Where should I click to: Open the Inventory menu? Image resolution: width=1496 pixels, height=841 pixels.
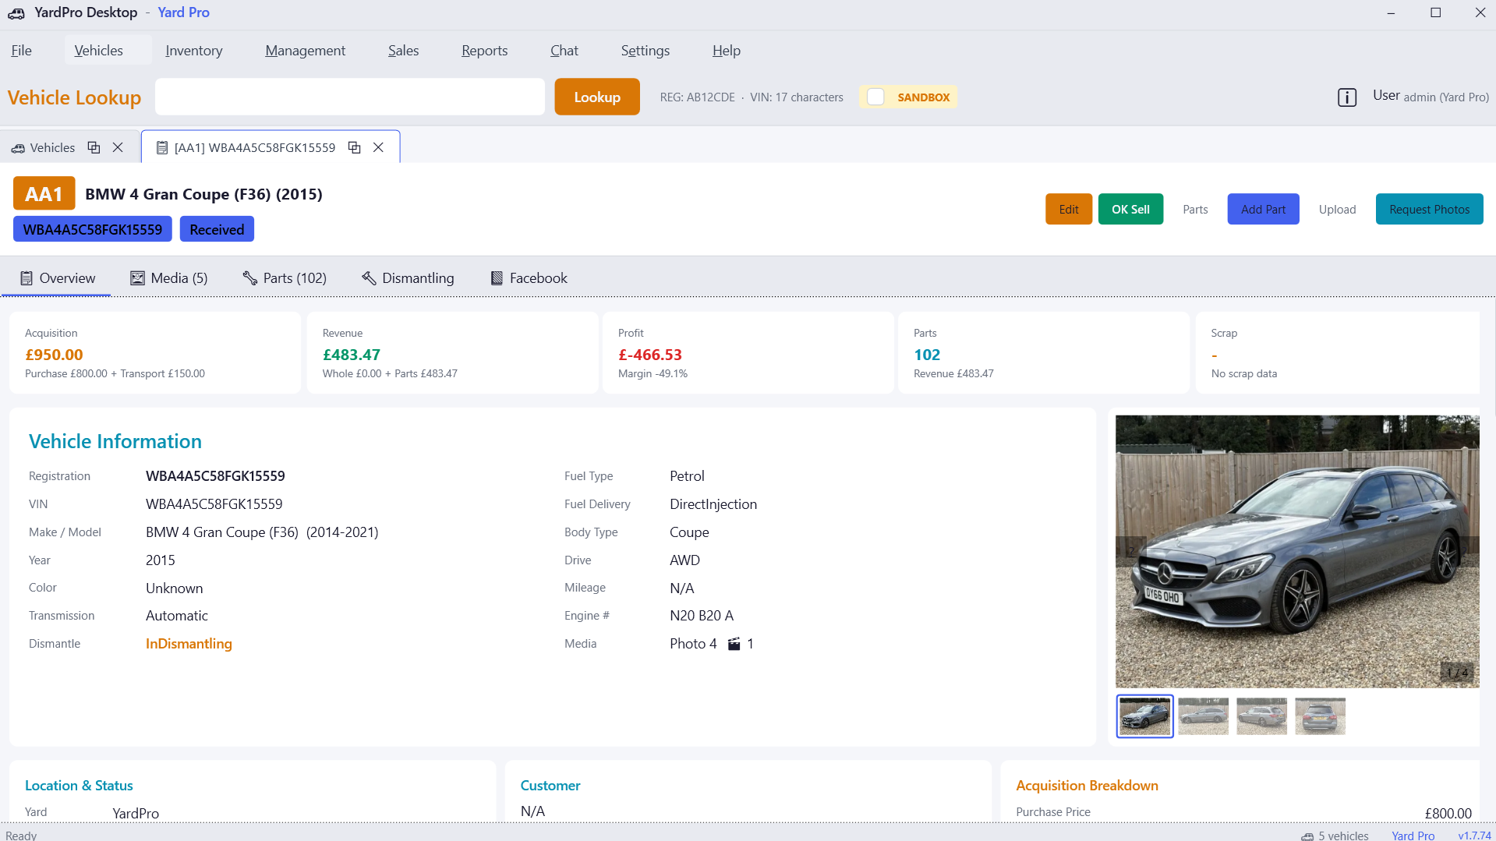pyautogui.click(x=194, y=51)
